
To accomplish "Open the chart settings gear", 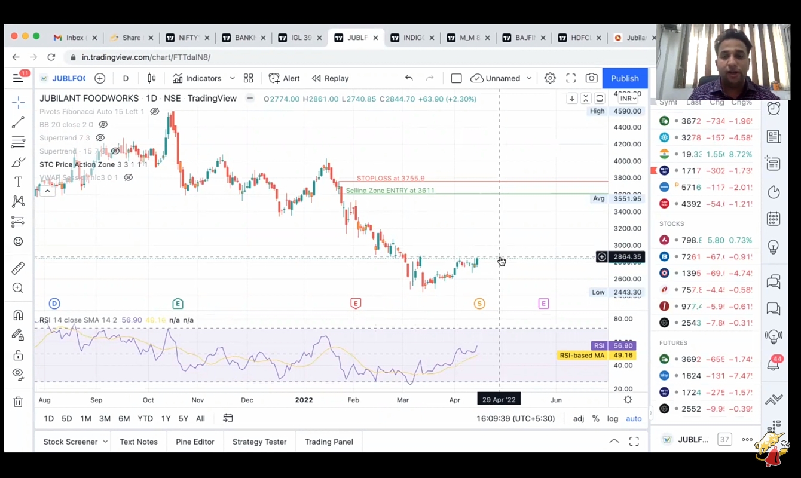I will 550,78.
